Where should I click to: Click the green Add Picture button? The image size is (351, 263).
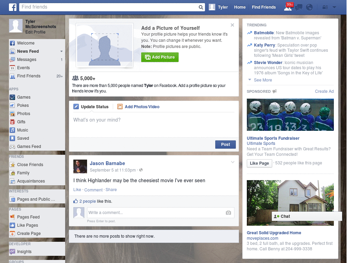[160, 57]
